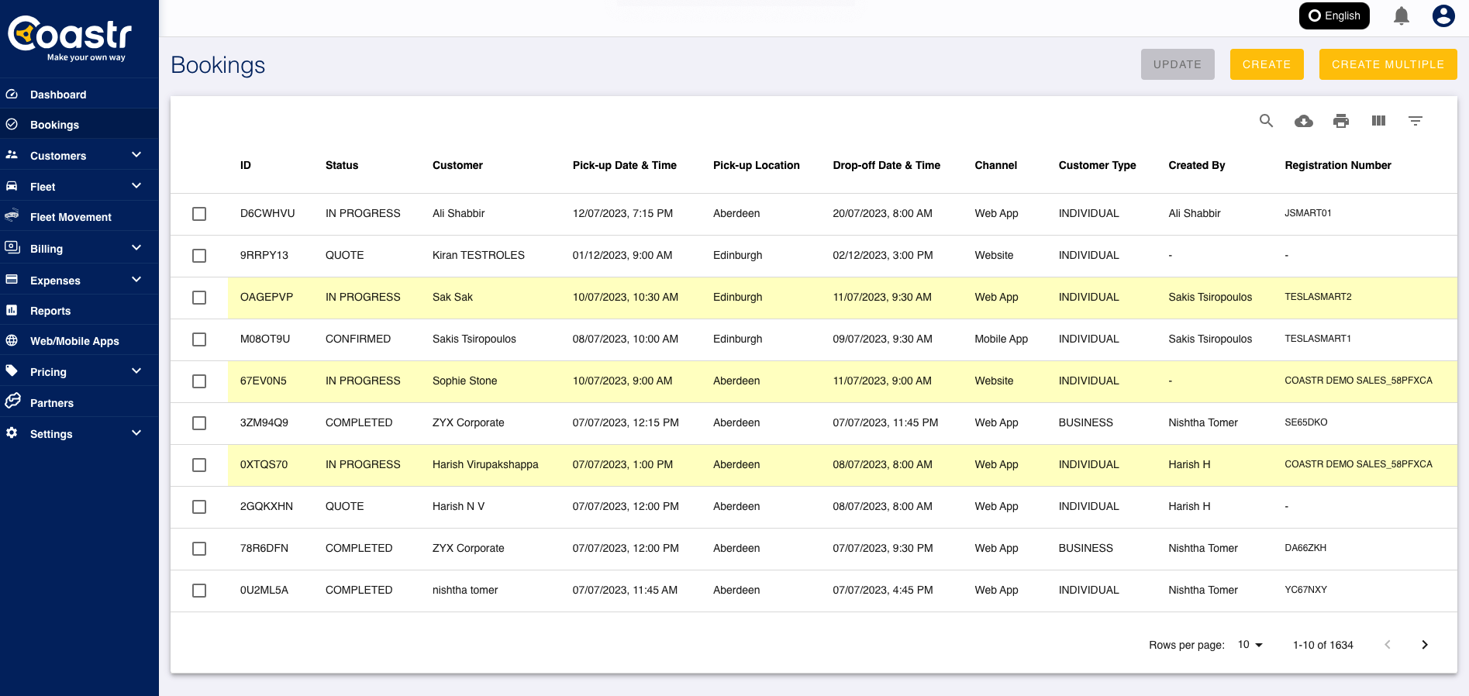The width and height of the screenshot is (1469, 696).
Task: Navigate to Reports in the sidebar
Action: 50,311
